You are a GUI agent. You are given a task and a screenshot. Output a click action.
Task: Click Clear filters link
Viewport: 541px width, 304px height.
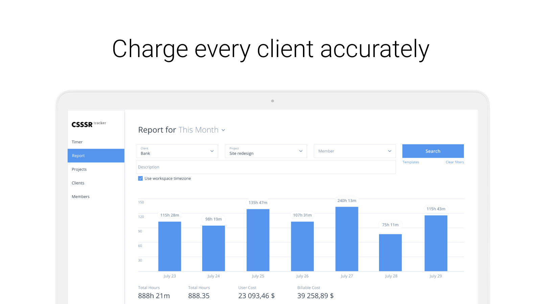[x=455, y=162]
